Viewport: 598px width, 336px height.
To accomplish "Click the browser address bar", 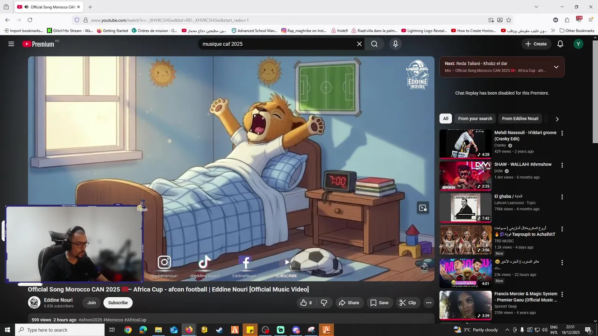I will coord(280,20).
